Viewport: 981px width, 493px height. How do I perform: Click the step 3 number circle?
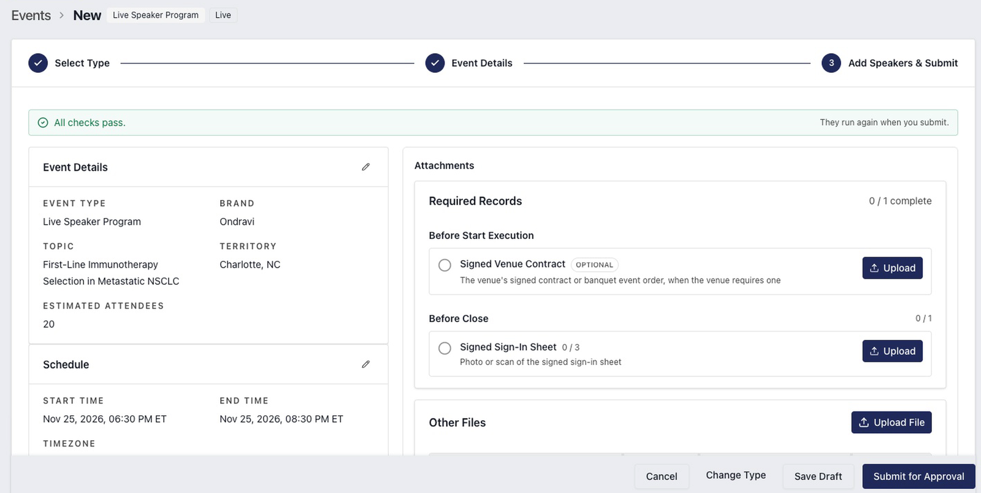(x=831, y=62)
